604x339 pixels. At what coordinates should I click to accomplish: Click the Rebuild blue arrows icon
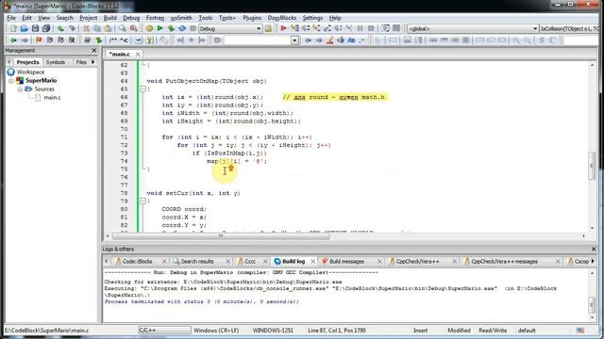[182, 28]
